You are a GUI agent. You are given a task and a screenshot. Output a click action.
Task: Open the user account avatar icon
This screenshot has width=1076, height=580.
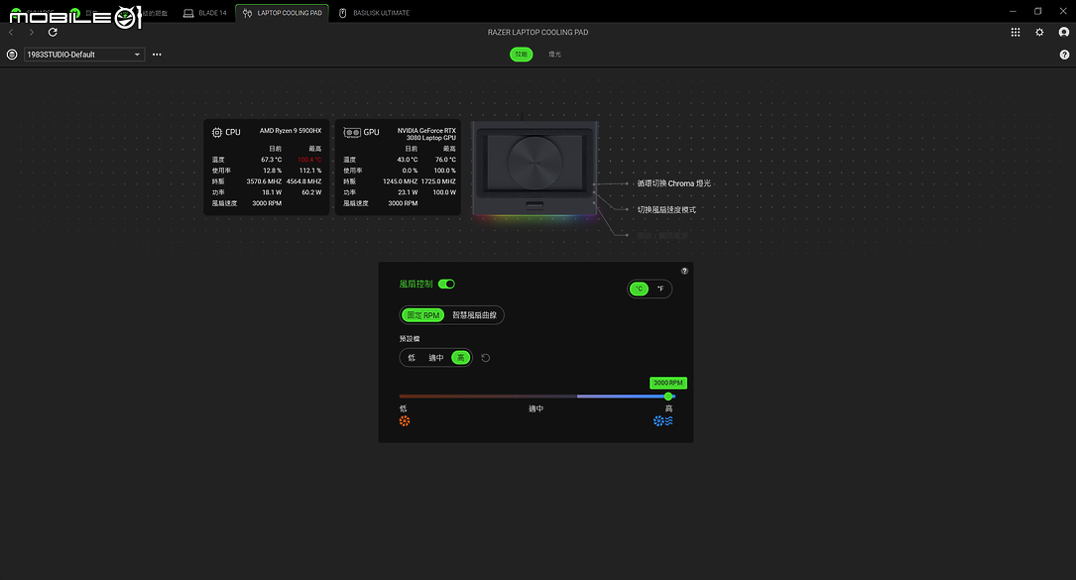[1064, 33]
